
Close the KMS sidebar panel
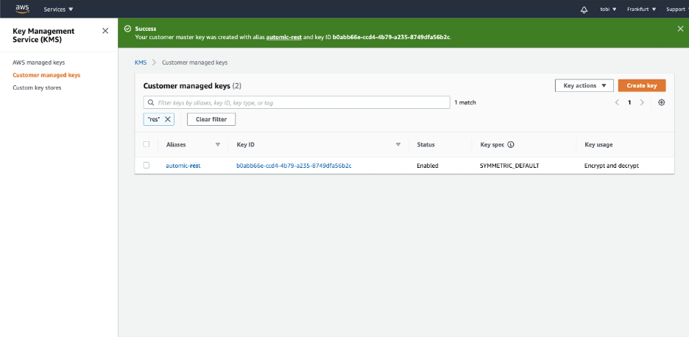click(x=105, y=31)
